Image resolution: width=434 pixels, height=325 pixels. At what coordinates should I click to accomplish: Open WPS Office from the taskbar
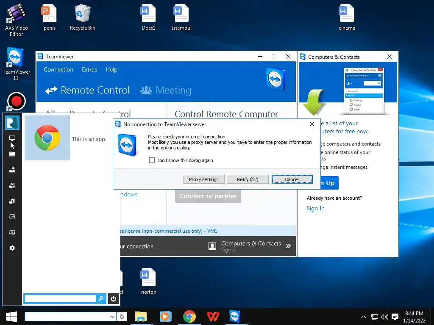(213, 317)
